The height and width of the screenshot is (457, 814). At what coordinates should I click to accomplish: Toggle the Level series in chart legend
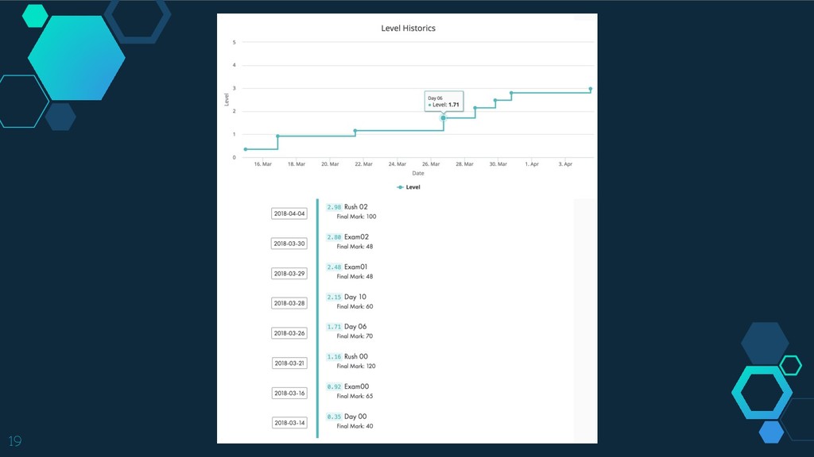409,187
